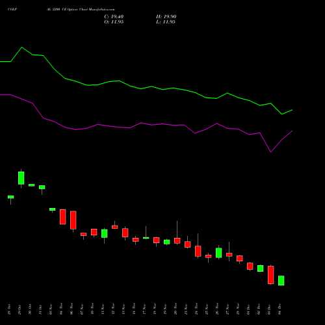Select the '03 Nov' date label
The width and height of the screenshot is (325, 325).
pos(51,309)
